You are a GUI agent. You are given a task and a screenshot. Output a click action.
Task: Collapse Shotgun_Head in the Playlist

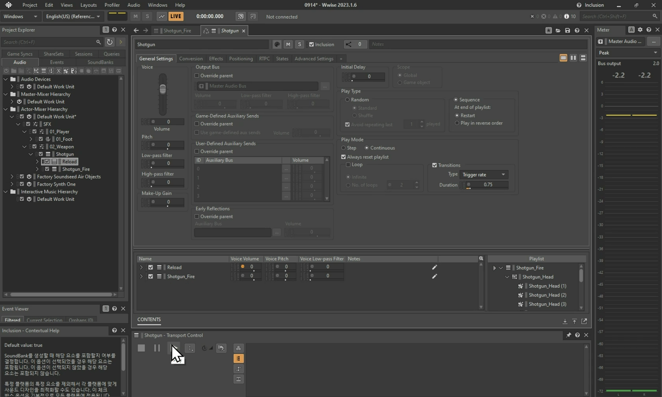tap(507, 277)
